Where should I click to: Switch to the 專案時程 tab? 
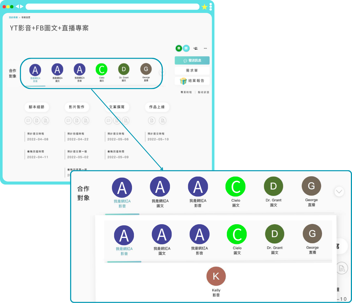pos(186,92)
